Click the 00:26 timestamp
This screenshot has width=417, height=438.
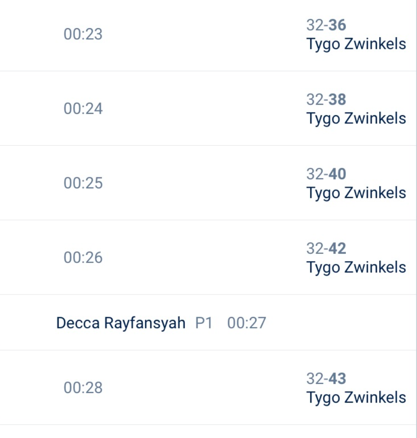[83, 258]
